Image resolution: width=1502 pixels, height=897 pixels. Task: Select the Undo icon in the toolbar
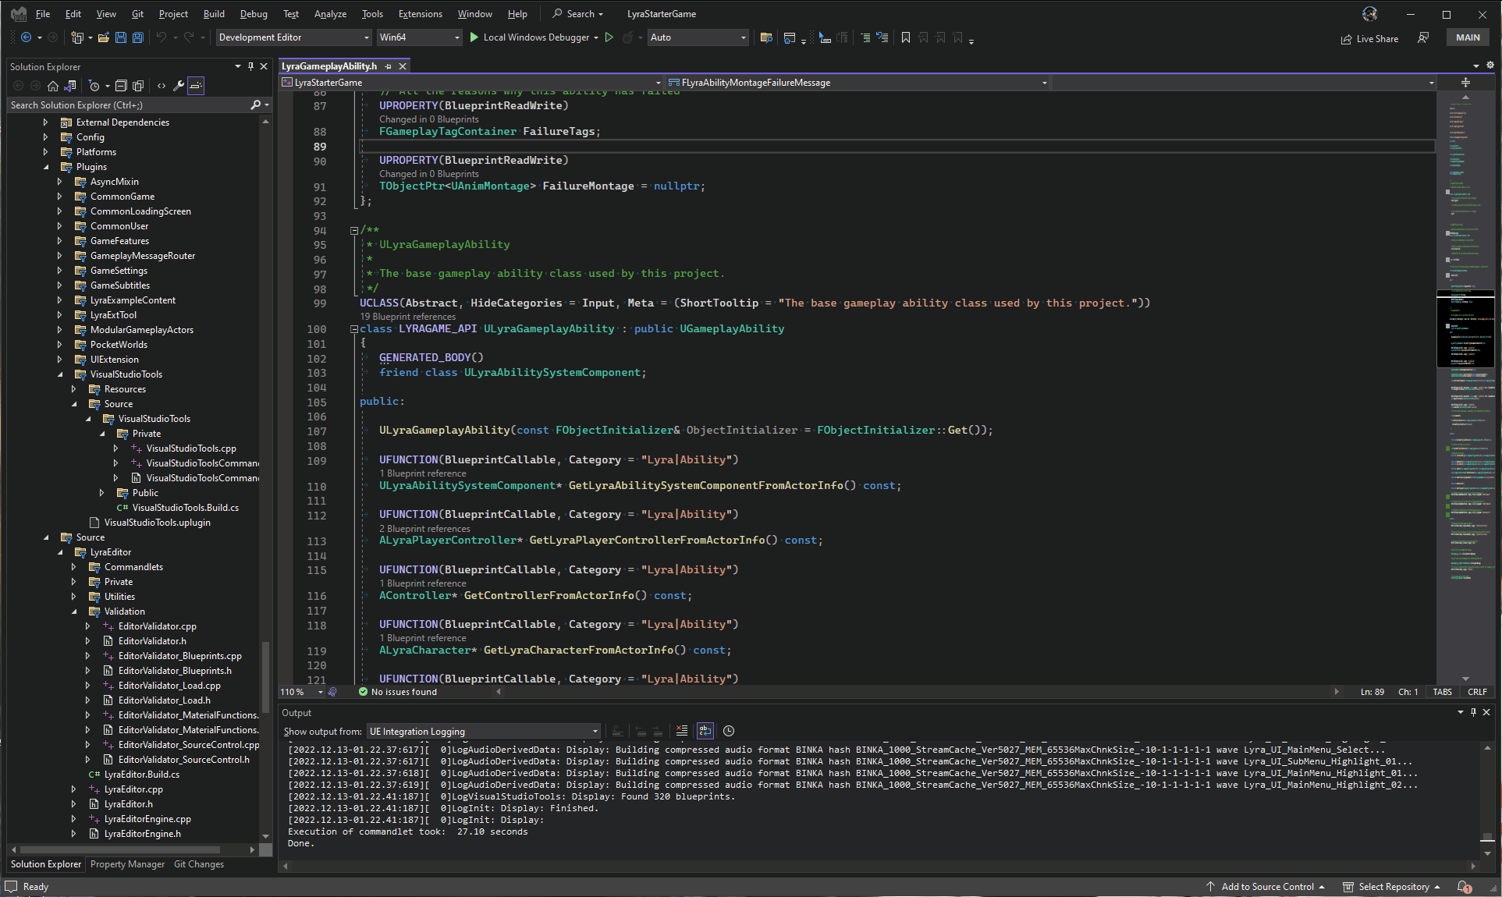[x=160, y=37]
